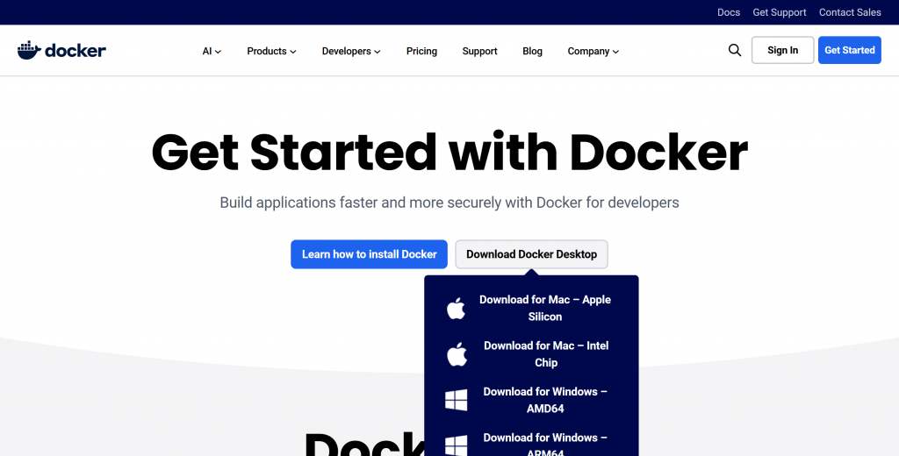Viewport: 899px width, 456px height.
Task: Open the Contact Sales link
Action: [x=850, y=12]
